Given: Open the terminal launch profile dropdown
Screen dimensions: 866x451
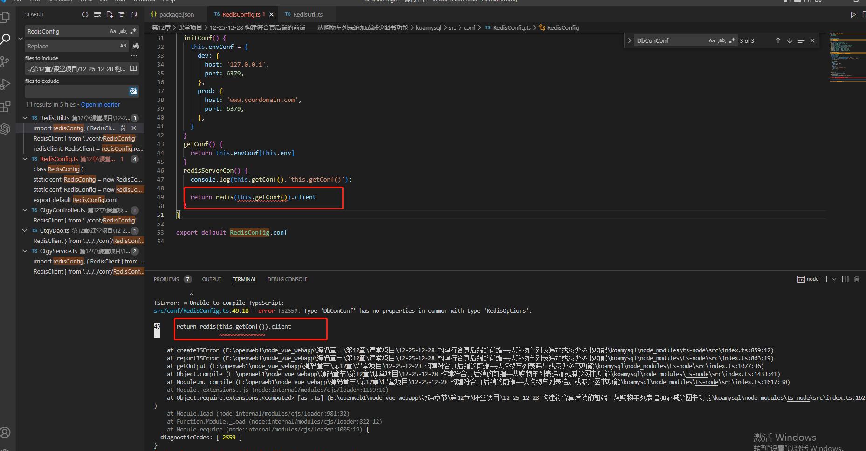Looking at the screenshot, I should pos(834,279).
